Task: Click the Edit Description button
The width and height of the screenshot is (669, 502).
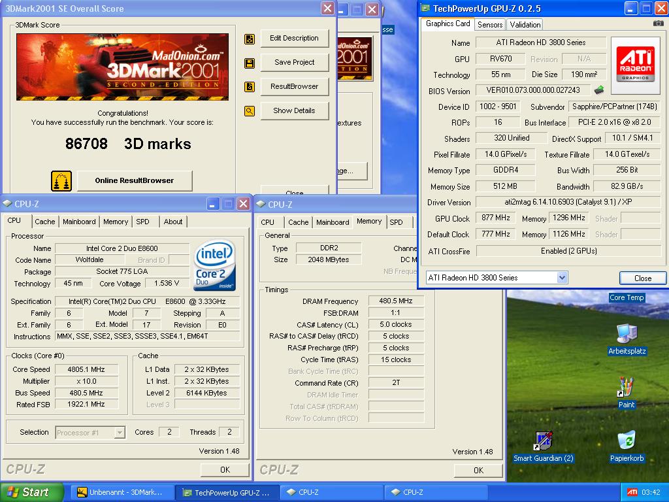Action: 295,38
